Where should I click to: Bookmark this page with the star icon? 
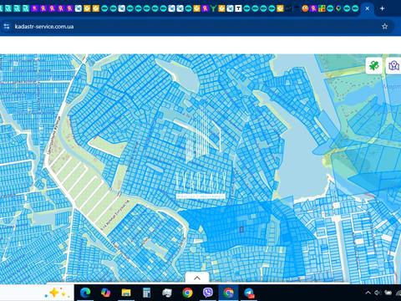pyautogui.click(x=385, y=26)
